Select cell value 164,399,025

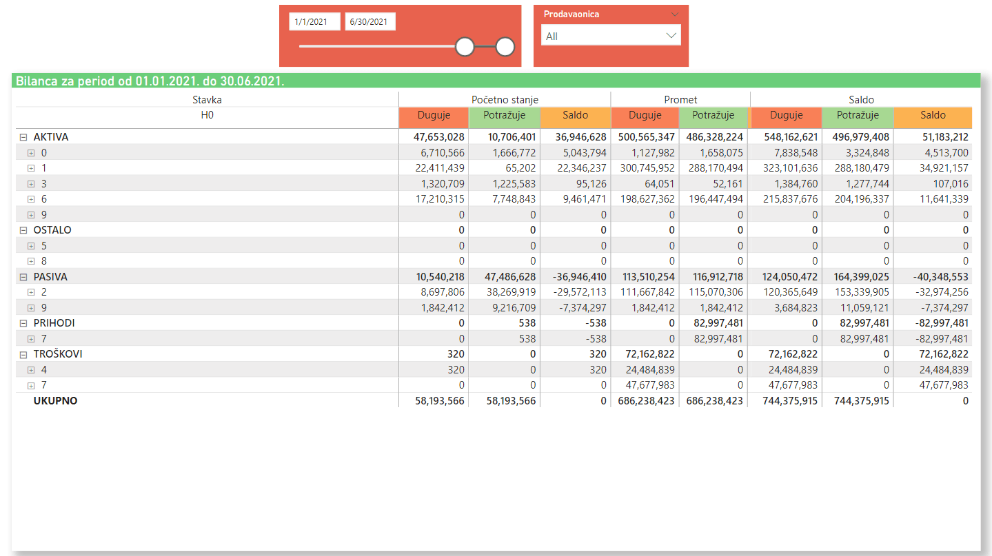pos(860,277)
